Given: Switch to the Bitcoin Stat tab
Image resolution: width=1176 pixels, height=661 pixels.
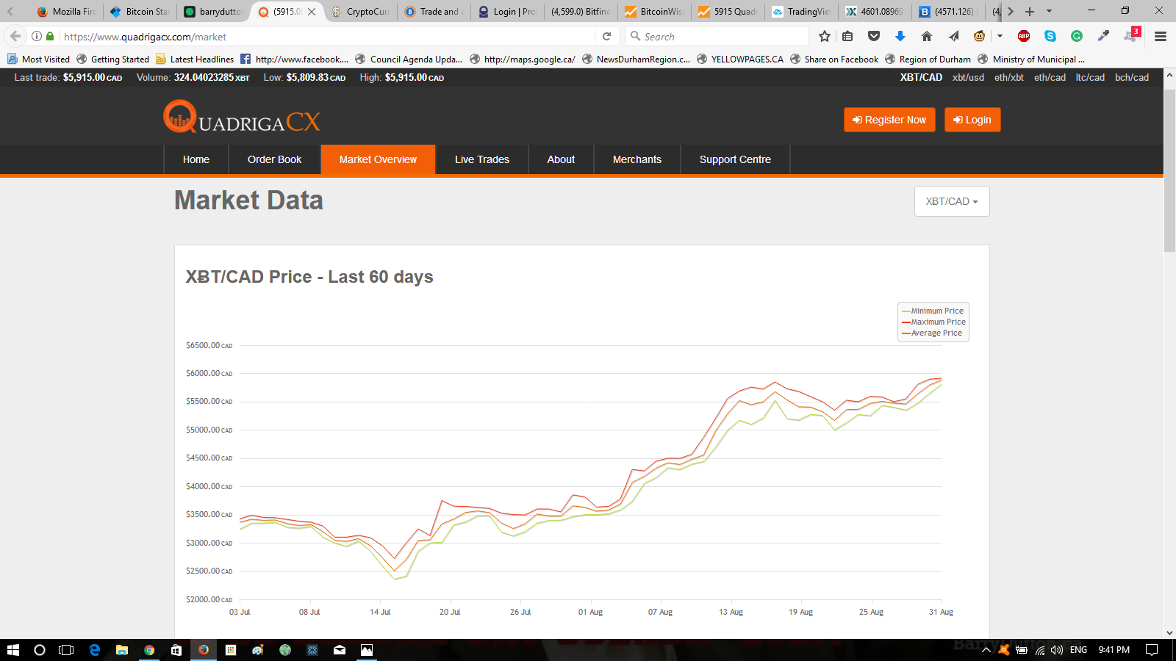Looking at the screenshot, I should pos(140,11).
